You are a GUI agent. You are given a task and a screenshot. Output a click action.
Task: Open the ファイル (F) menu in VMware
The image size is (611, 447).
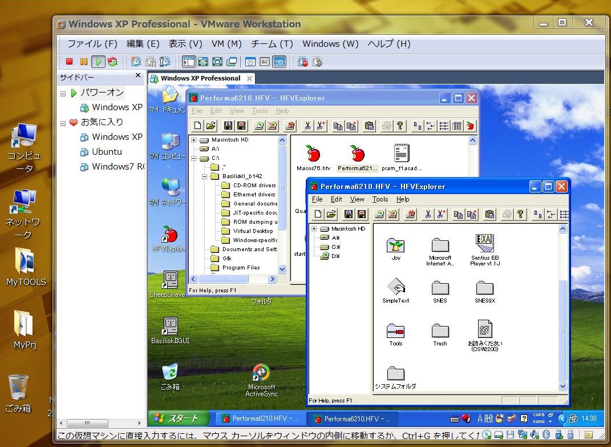(92, 44)
